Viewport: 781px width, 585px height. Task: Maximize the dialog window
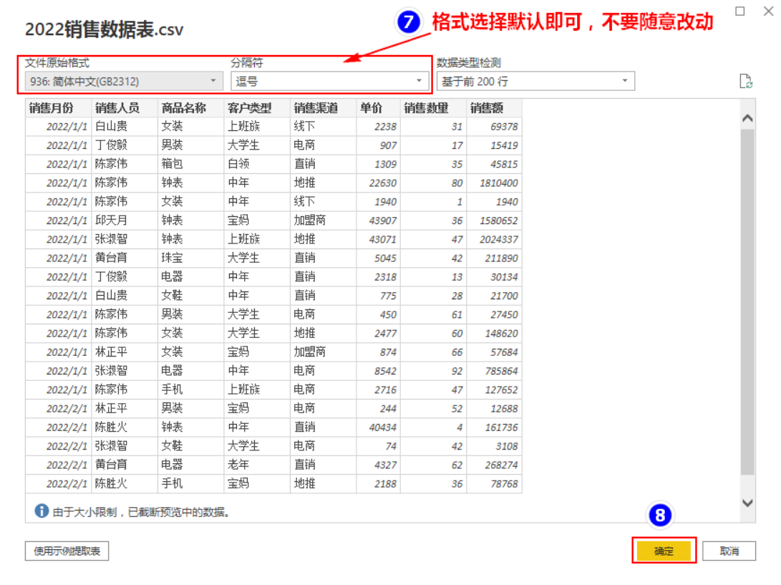tap(740, 11)
